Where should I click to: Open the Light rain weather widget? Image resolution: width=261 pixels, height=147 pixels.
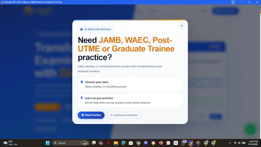click(x=10, y=143)
